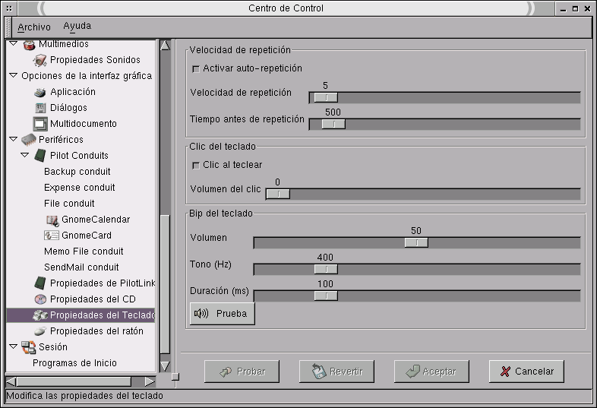
Task: Click the Velocidad de repetición slider handle
Action: [326, 98]
